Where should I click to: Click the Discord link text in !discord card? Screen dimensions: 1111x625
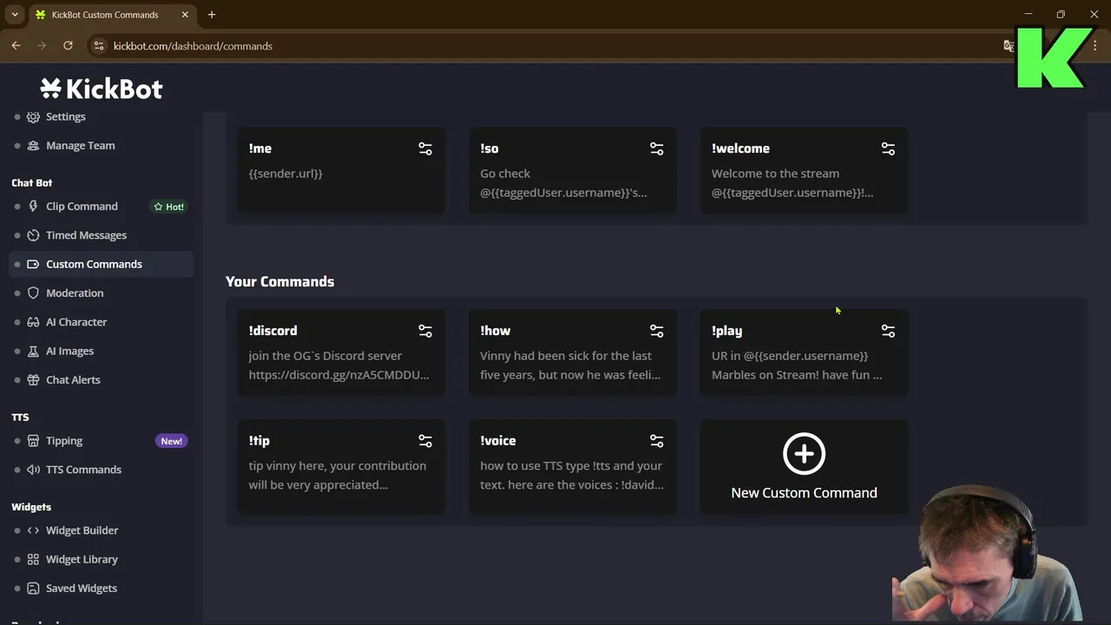pyautogui.click(x=339, y=375)
